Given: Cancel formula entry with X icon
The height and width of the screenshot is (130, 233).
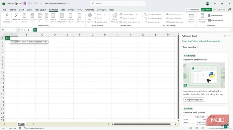Looking at the screenshot, I should pyautogui.click(x=21, y=30).
